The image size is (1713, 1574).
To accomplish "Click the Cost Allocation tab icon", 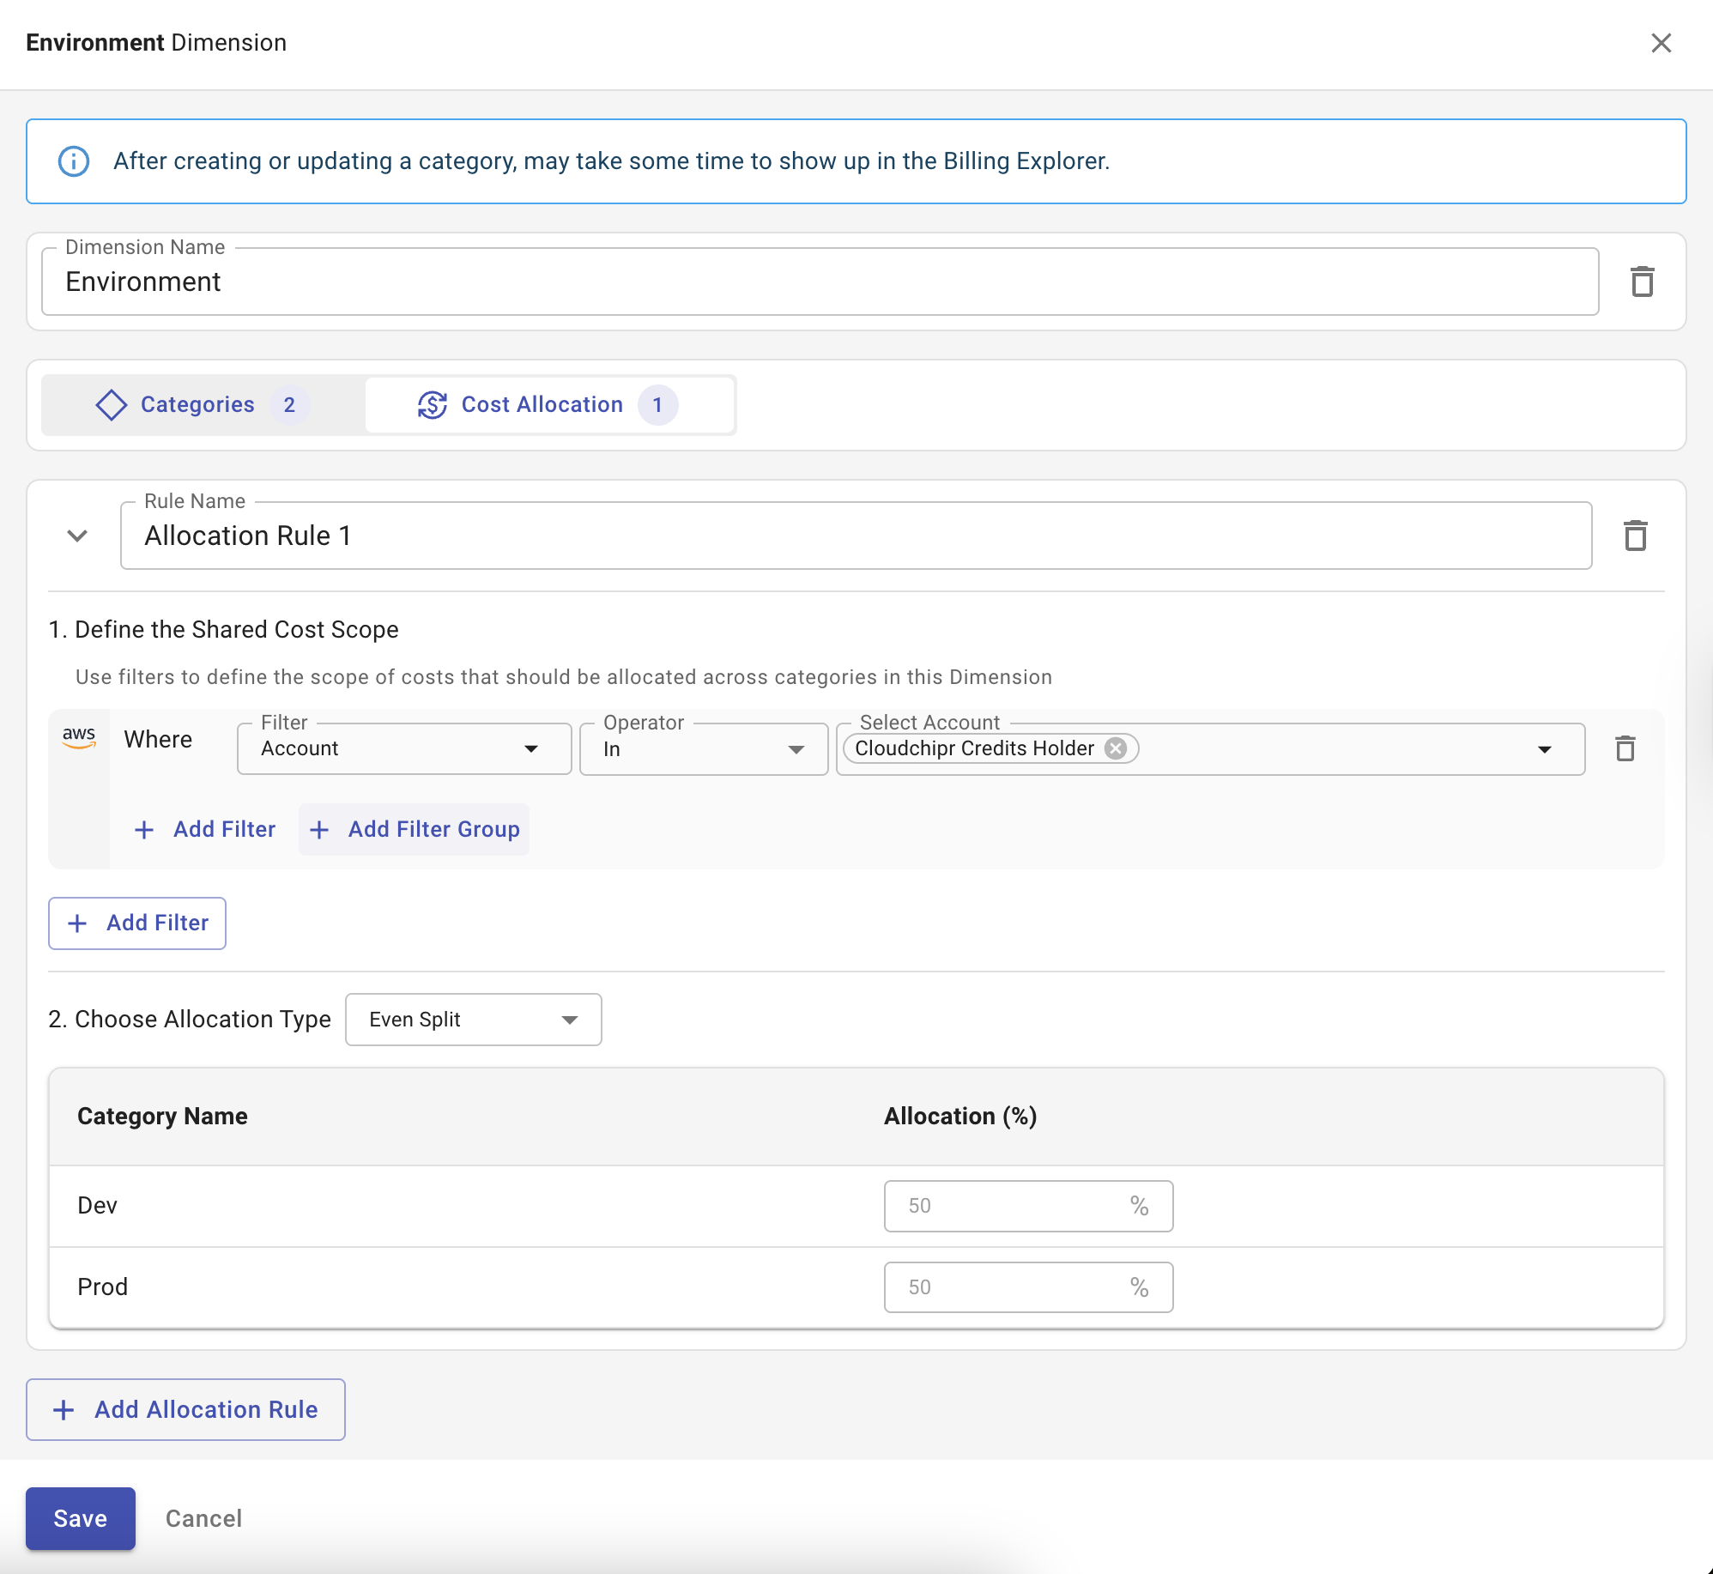I will 433,405.
